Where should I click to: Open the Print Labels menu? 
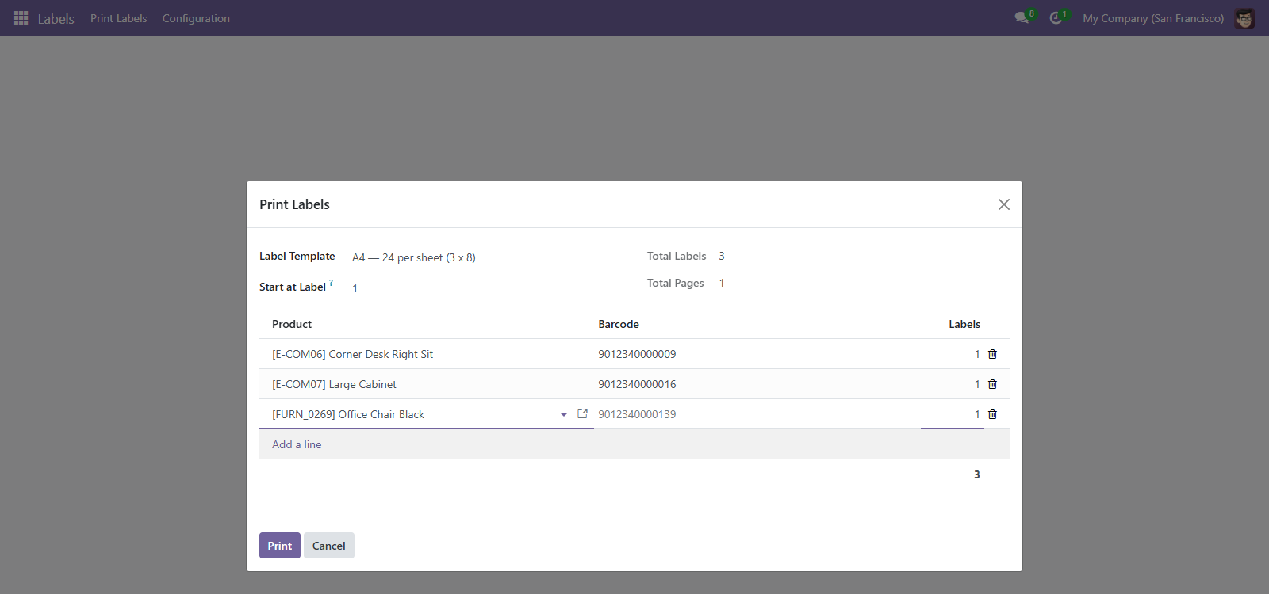[119, 18]
